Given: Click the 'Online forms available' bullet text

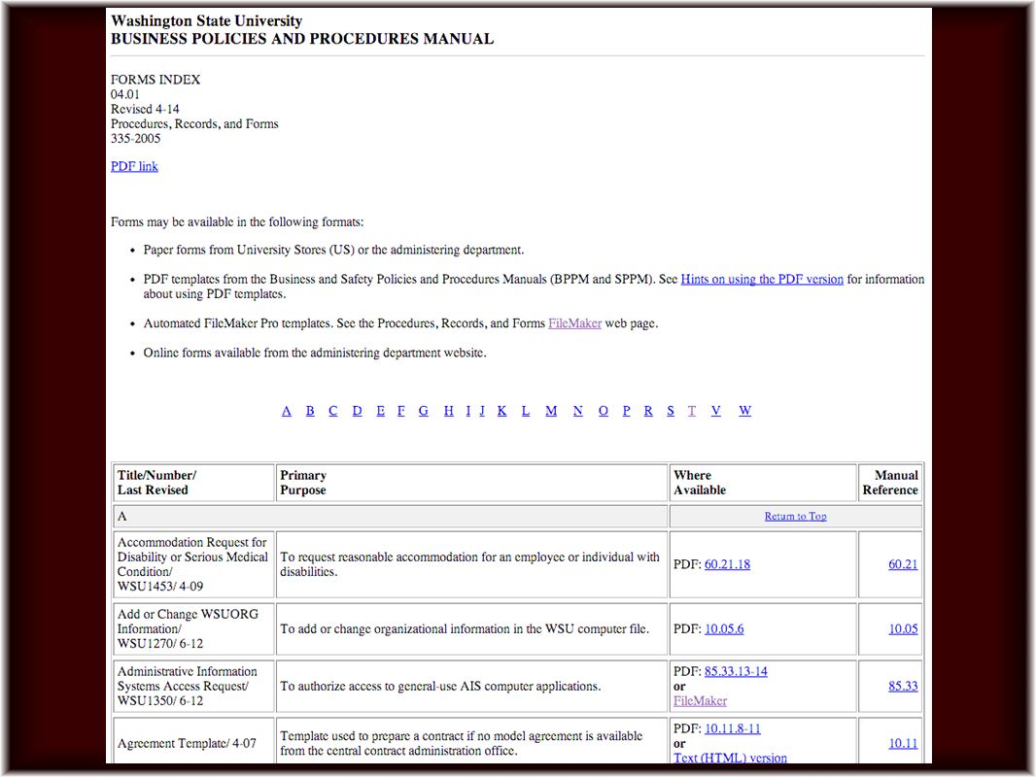Looking at the screenshot, I should point(315,354).
